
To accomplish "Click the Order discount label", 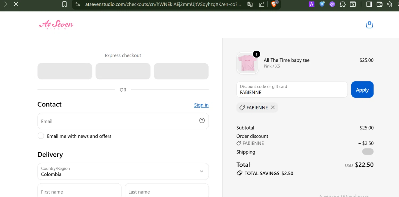I will pyautogui.click(x=252, y=136).
